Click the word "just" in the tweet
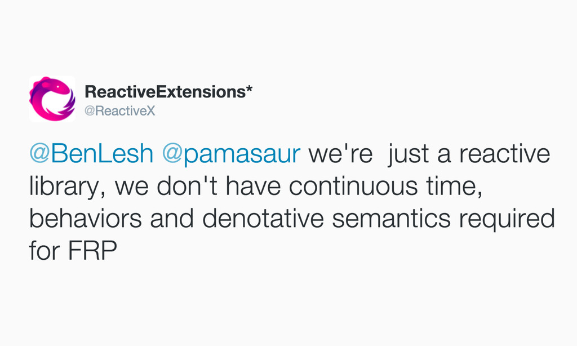The image size is (577, 346). [408, 154]
